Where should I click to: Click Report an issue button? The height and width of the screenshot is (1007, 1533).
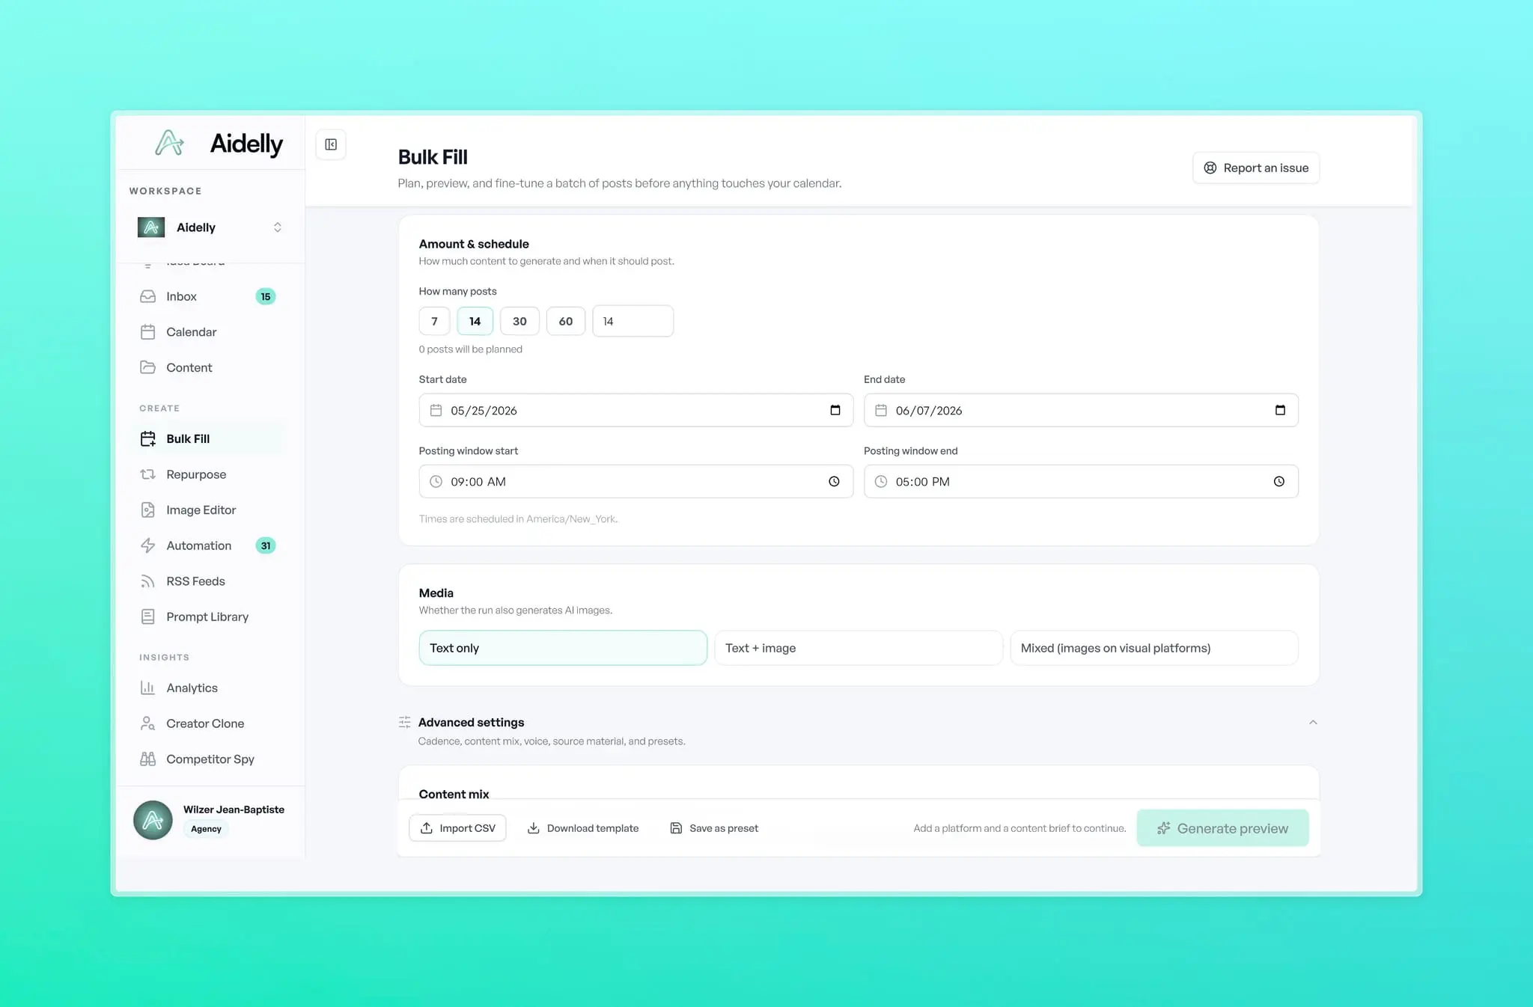coord(1256,168)
